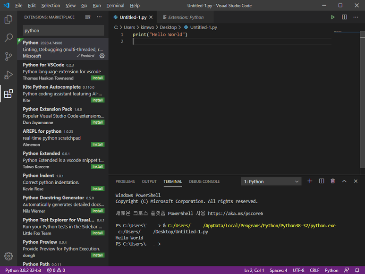This screenshot has width=365, height=274.
Task: Open the Run menu
Action: pyautogui.click(x=97, y=6)
